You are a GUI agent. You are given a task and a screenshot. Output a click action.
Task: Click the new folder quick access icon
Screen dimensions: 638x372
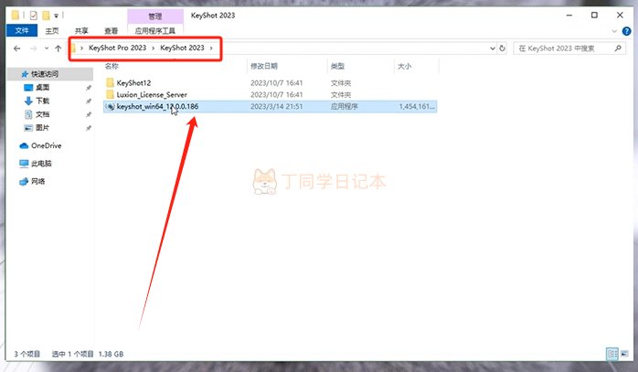pyautogui.click(x=46, y=16)
